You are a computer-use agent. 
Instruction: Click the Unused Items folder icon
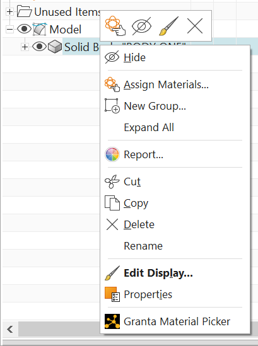pyautogui.click(x=25, y=11)
